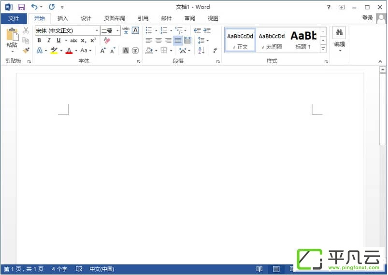Screen dimensions: 388x275
Task: Toggle character shading A button
Action: point(126,51)
